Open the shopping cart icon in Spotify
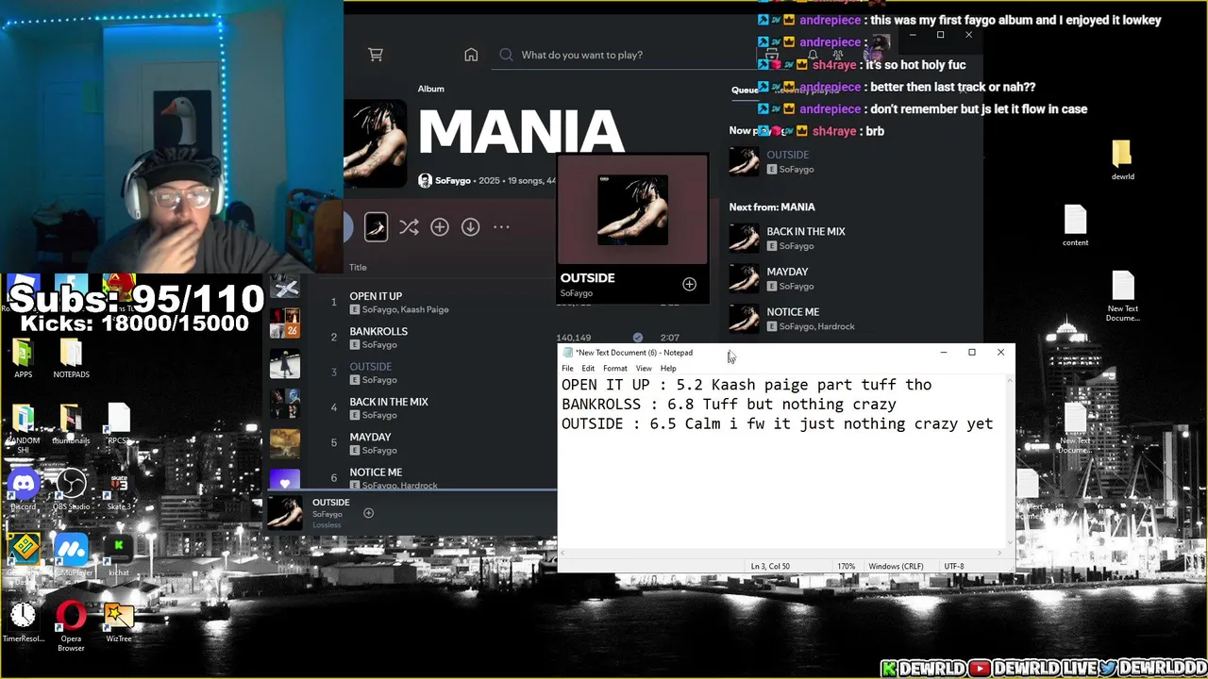 pos(376,55)
